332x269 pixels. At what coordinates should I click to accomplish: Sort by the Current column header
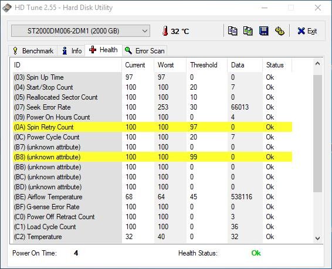138,65
